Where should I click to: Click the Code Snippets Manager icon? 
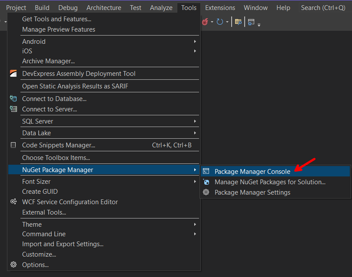(13, 145)
